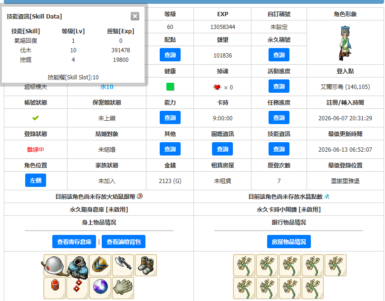Click the money value 2123 (G)

click(x=170, y=181)
